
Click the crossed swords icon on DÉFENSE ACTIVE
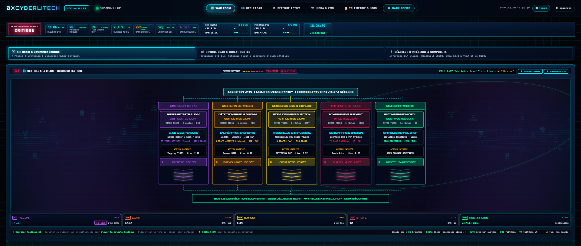(x=274, y=8)
